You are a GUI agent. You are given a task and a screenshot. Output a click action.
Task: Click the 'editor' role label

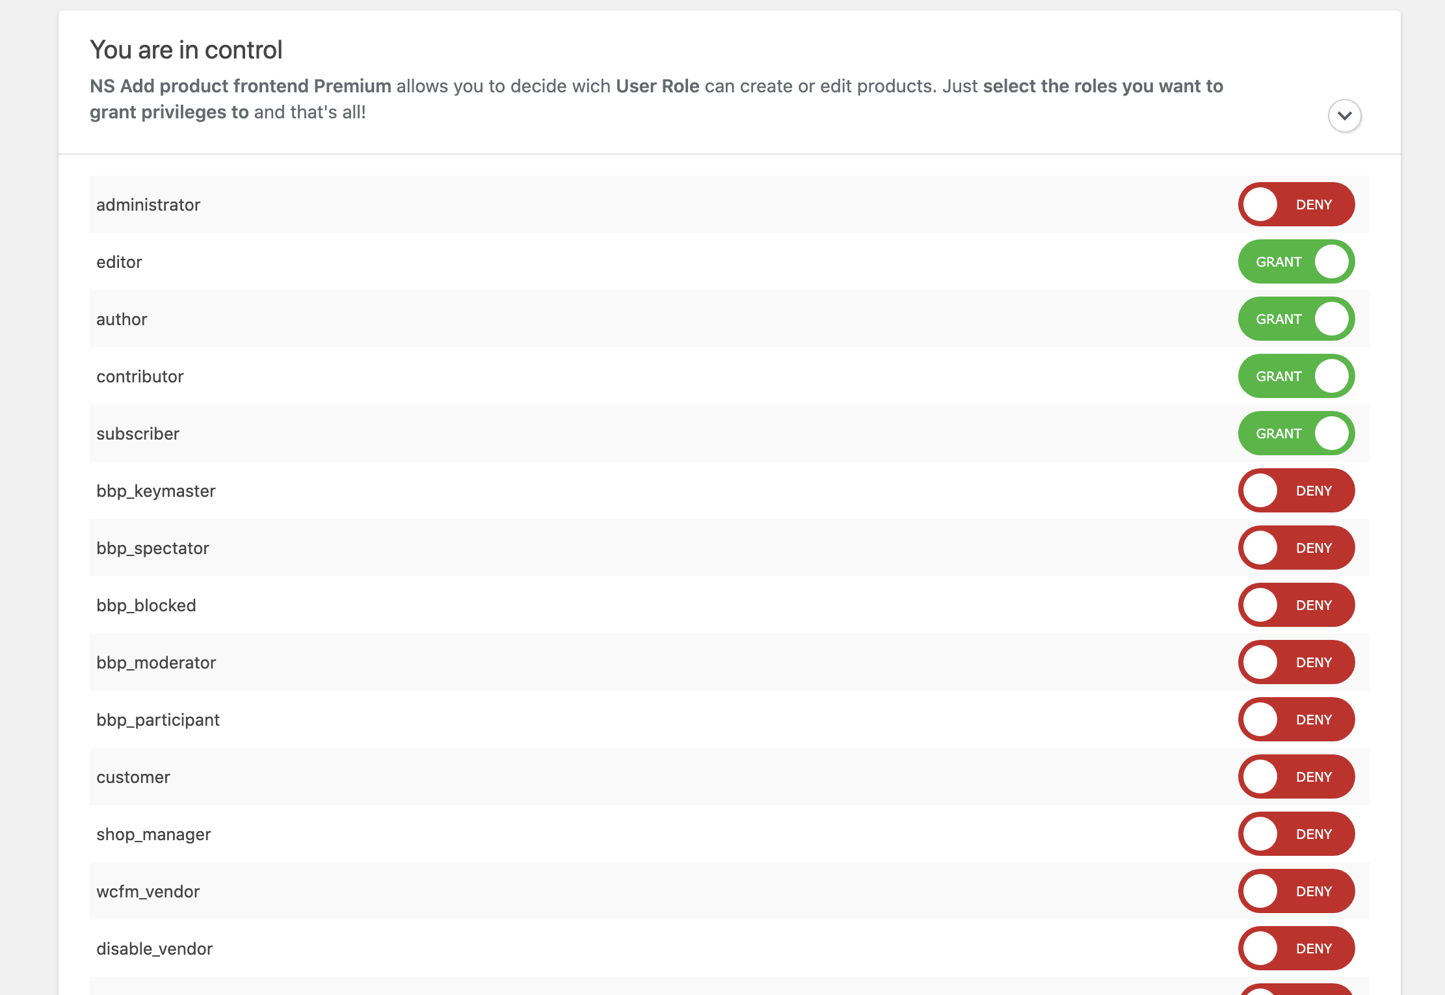coord(119,262)
